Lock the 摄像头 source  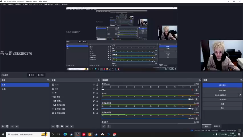point(97,101)
